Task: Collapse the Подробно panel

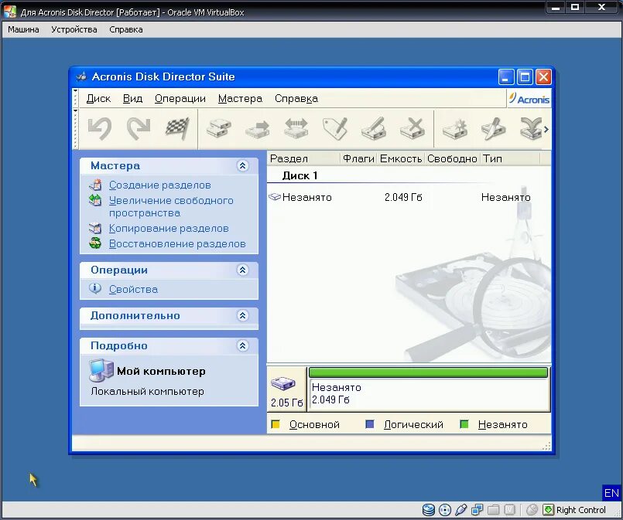Action: pyautogui.click(x=243, y=346)
